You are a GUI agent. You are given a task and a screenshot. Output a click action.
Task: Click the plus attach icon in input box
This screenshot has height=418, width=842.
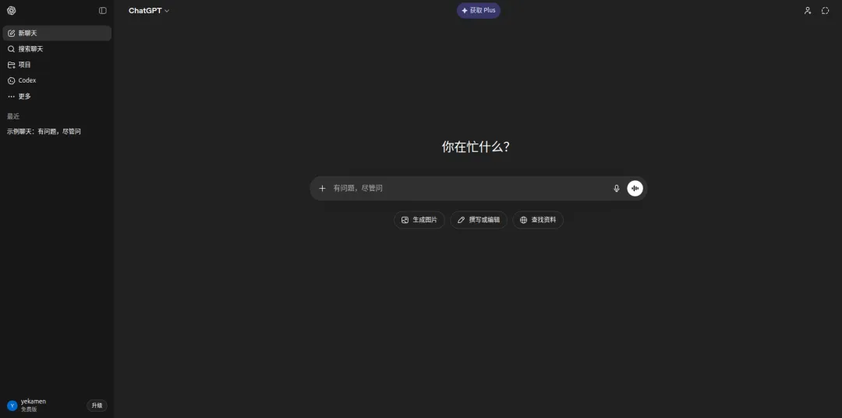click(x=322, y=189)
